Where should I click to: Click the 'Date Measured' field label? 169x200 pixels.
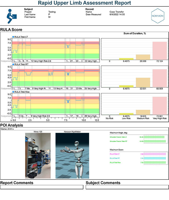(93, 15)
